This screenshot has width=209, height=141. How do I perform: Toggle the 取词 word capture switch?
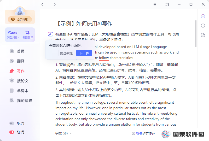pos(12,123)
